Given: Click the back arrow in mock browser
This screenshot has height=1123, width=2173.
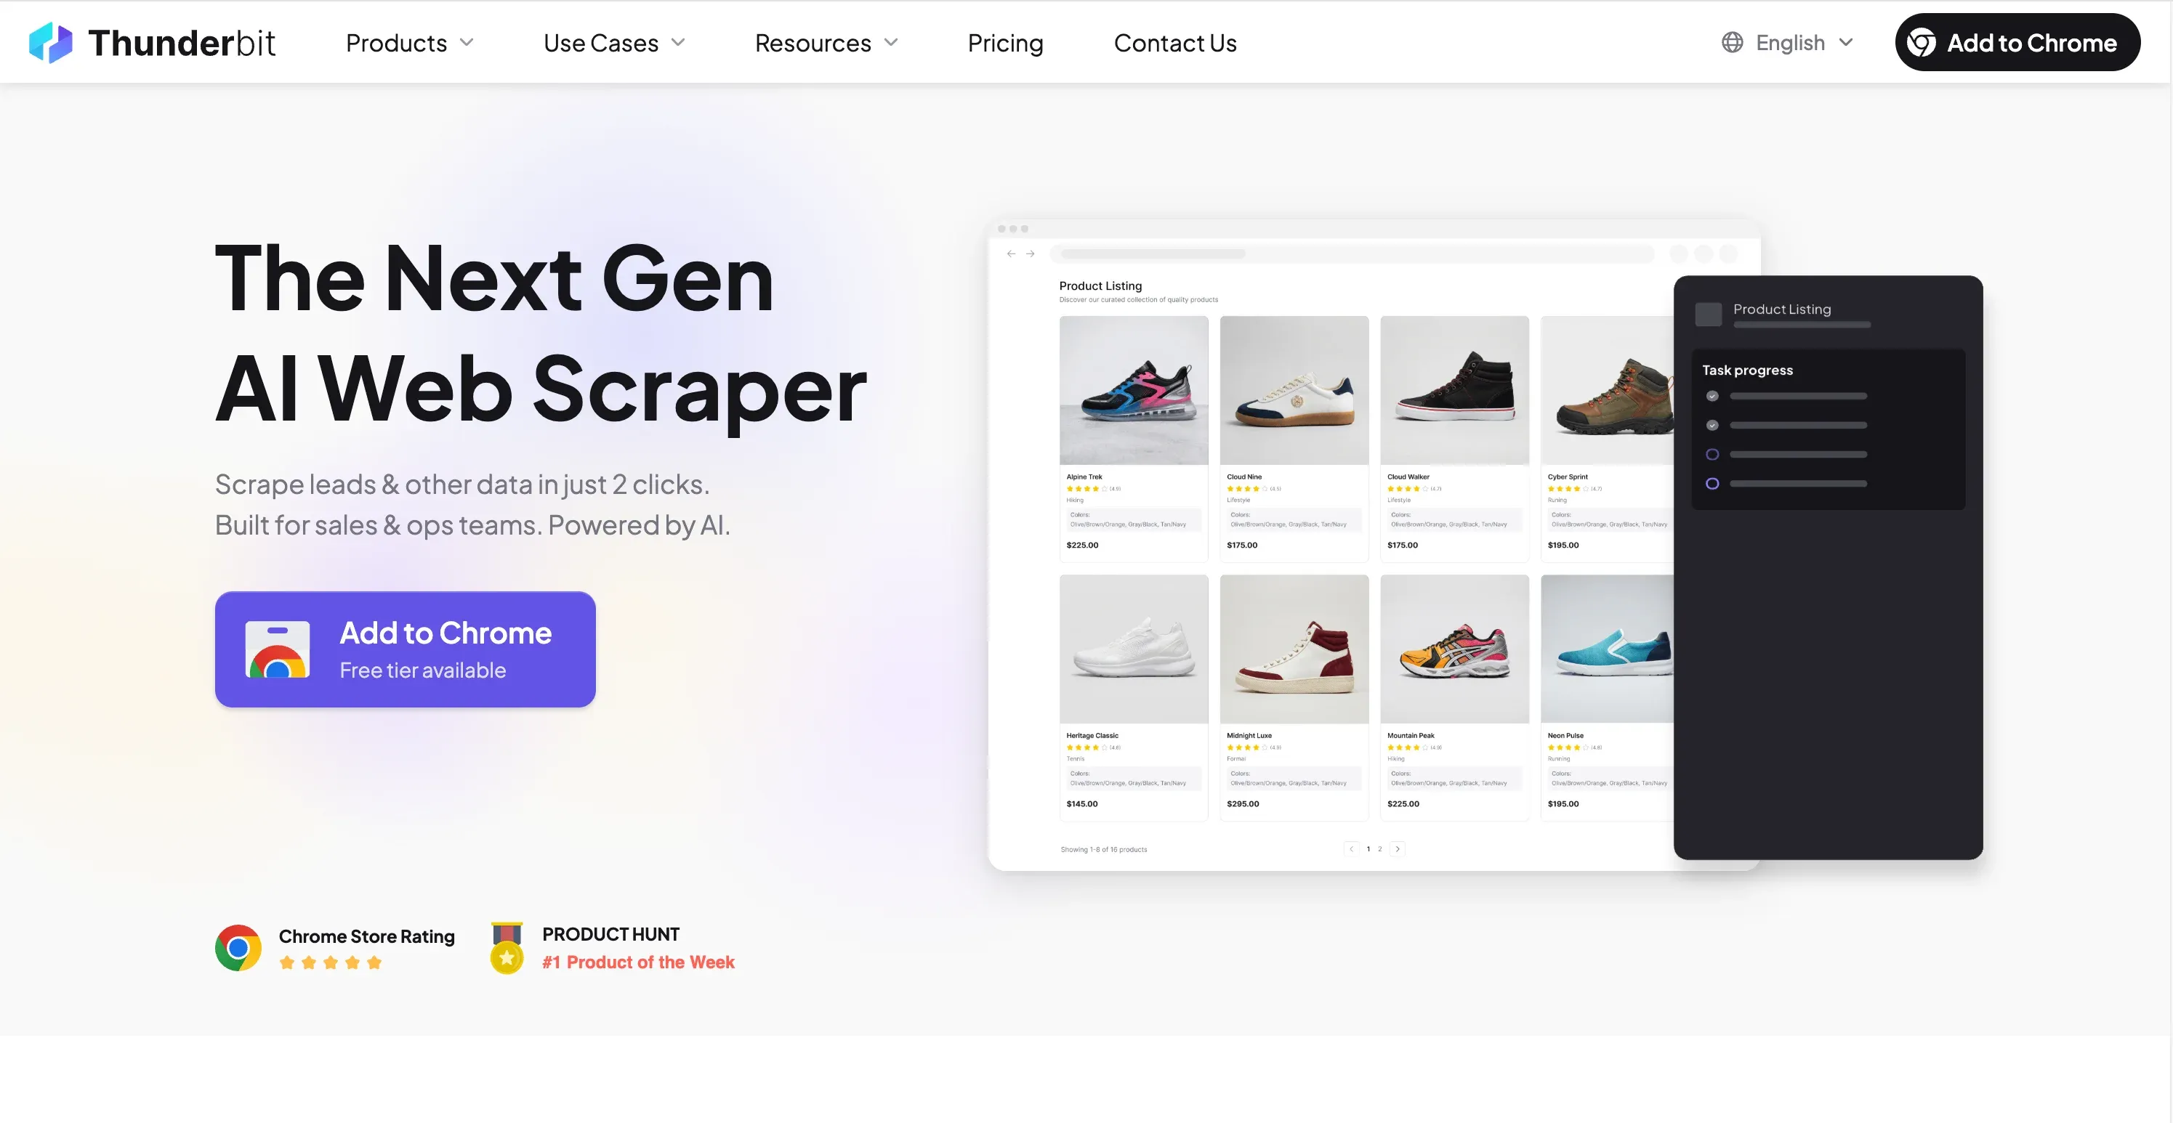Looking at the screenshot, I should [x=1011, y=253].
